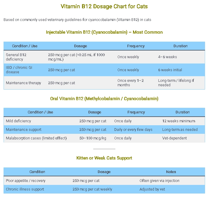Select the '6 weeks initial' cell
208x197 pixels.
(x=170, y=70)
